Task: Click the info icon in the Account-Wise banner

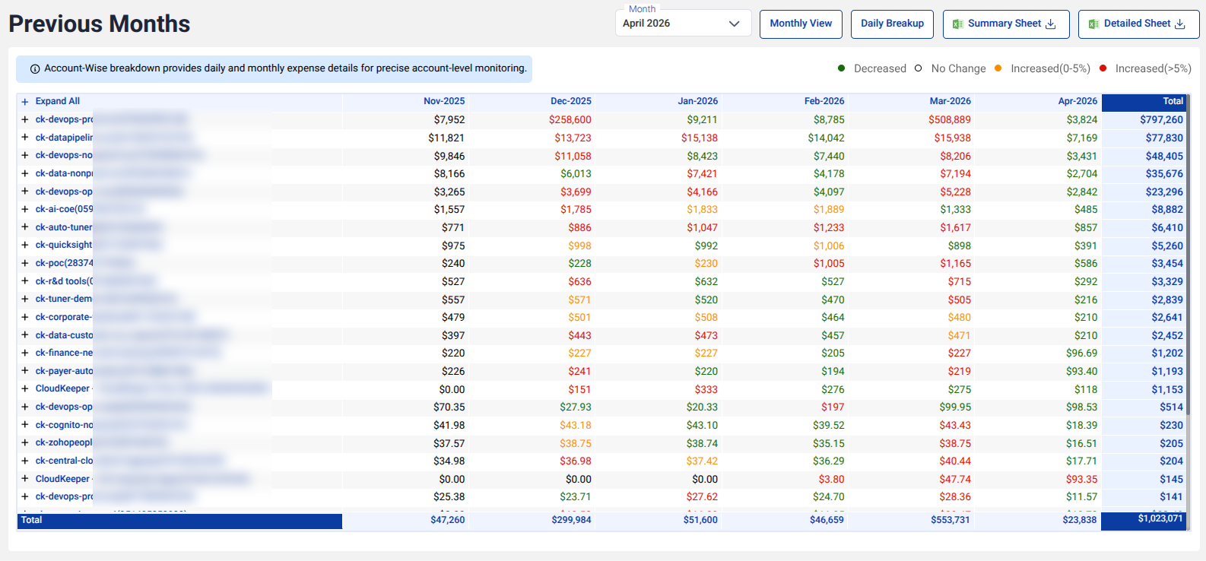Action: click(35, 69)
